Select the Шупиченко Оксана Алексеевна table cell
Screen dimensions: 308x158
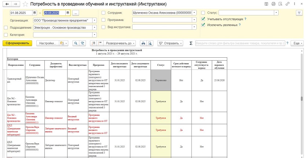click(x=35, y=80)
